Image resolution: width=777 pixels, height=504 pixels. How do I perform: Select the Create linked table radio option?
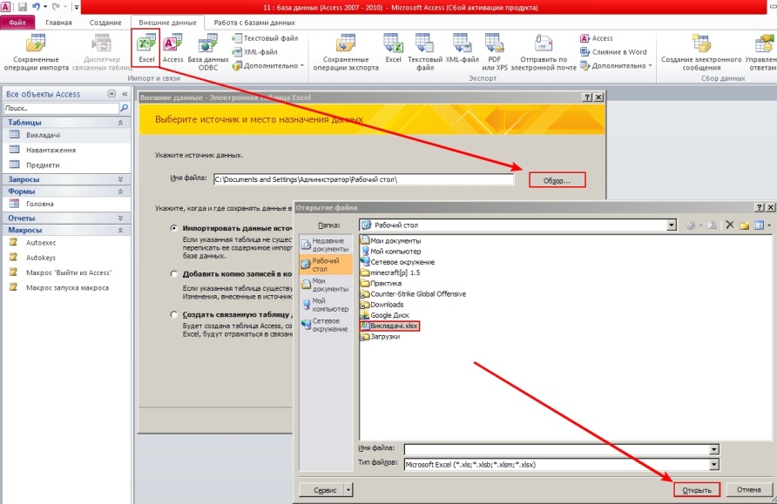[x=173, y=314]
